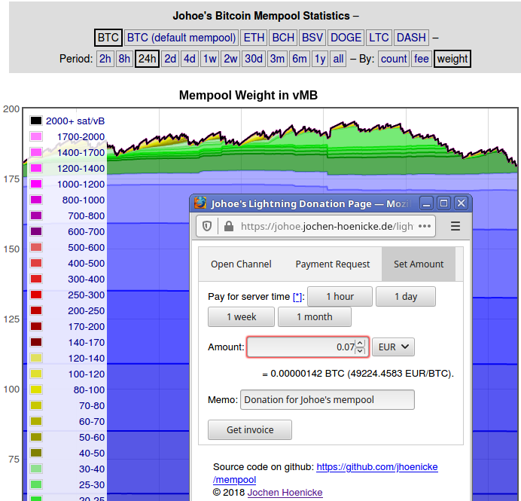Click the Get invoice button
This screenshot has width=521, height=501.
pos(250,430)
